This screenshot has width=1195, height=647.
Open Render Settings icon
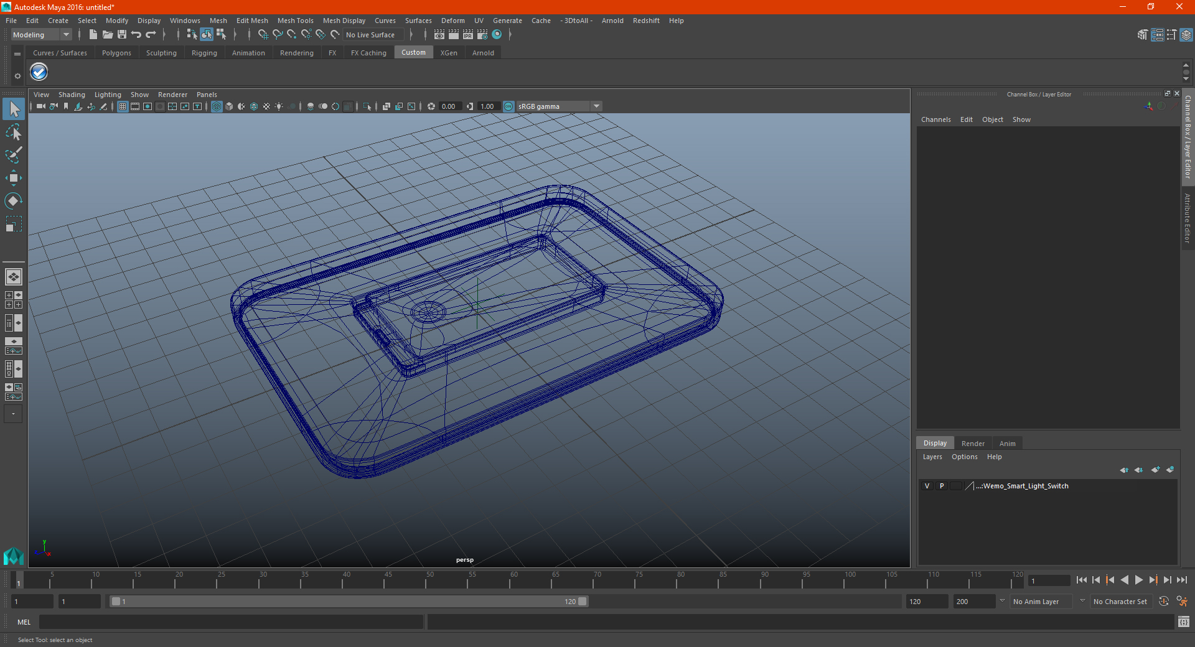click(482, 35)
